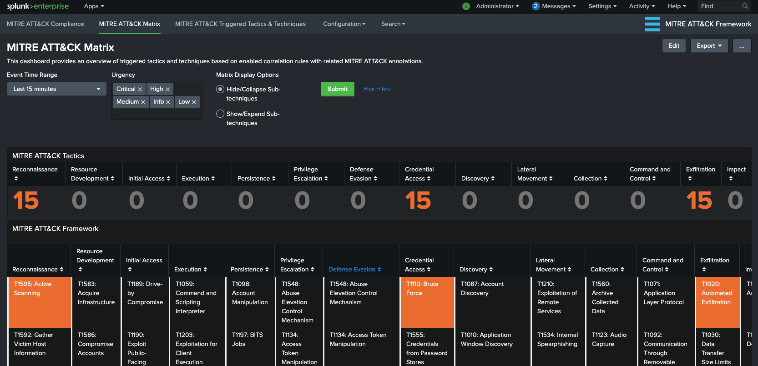
Task: Select Show/Expand Sub-techniques radio option
Action: (x=220, y=114)
